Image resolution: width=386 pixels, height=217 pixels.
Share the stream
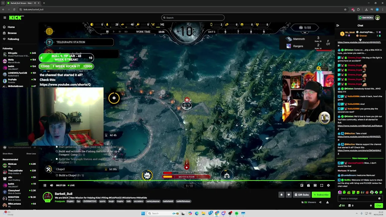point(320,202)
